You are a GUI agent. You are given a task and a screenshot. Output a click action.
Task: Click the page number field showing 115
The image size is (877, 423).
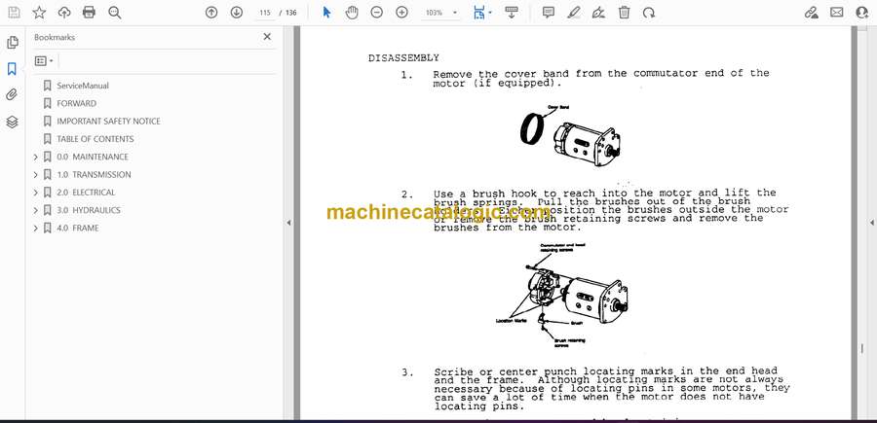pyautogui.click(x=265, y=13)
